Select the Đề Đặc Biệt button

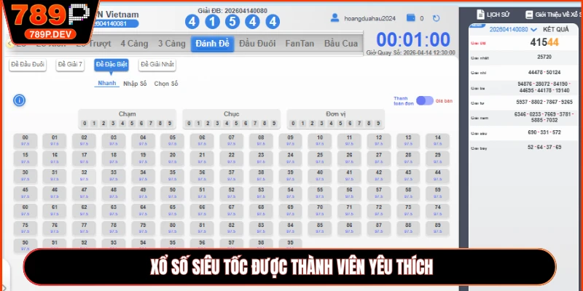click(111, 65)
